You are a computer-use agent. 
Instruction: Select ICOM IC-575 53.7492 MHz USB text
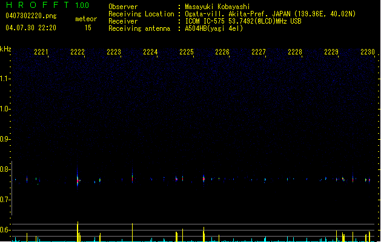tap(243, 21)
